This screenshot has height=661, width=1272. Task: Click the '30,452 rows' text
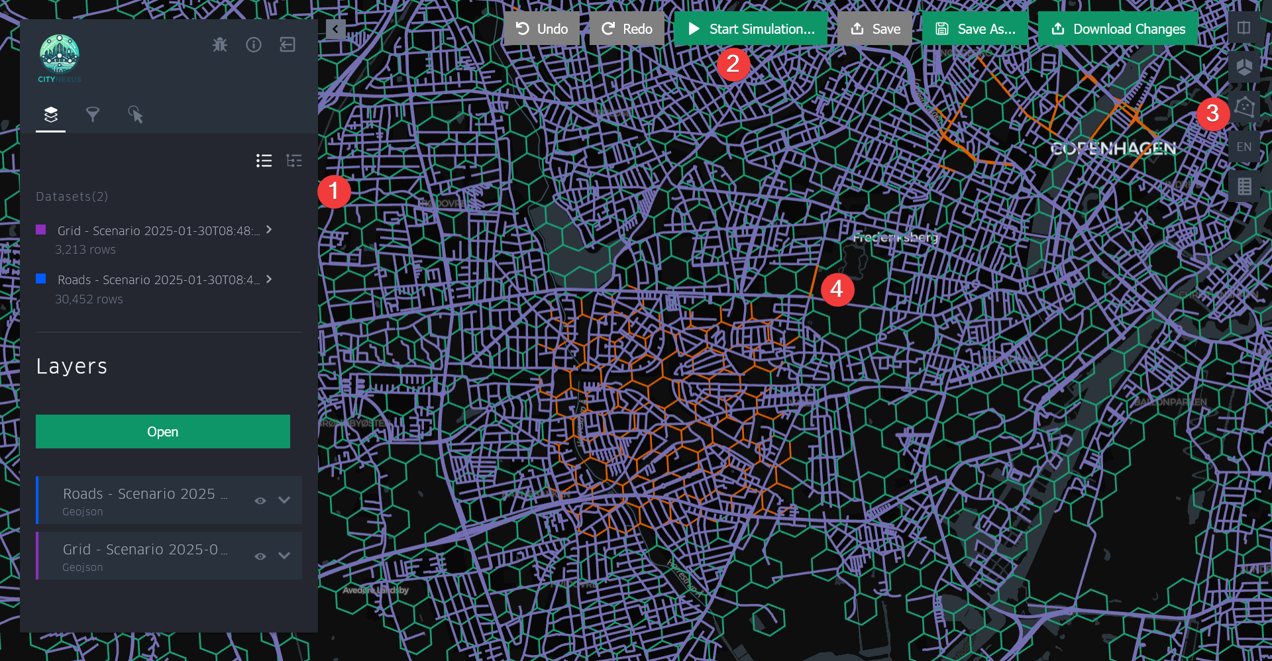[x=89, y=299]
